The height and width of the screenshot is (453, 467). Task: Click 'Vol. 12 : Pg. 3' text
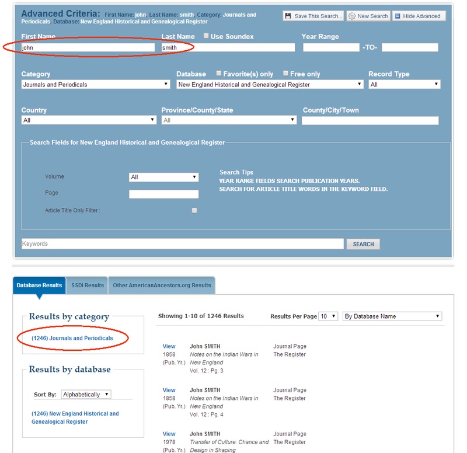click(207, 371)
